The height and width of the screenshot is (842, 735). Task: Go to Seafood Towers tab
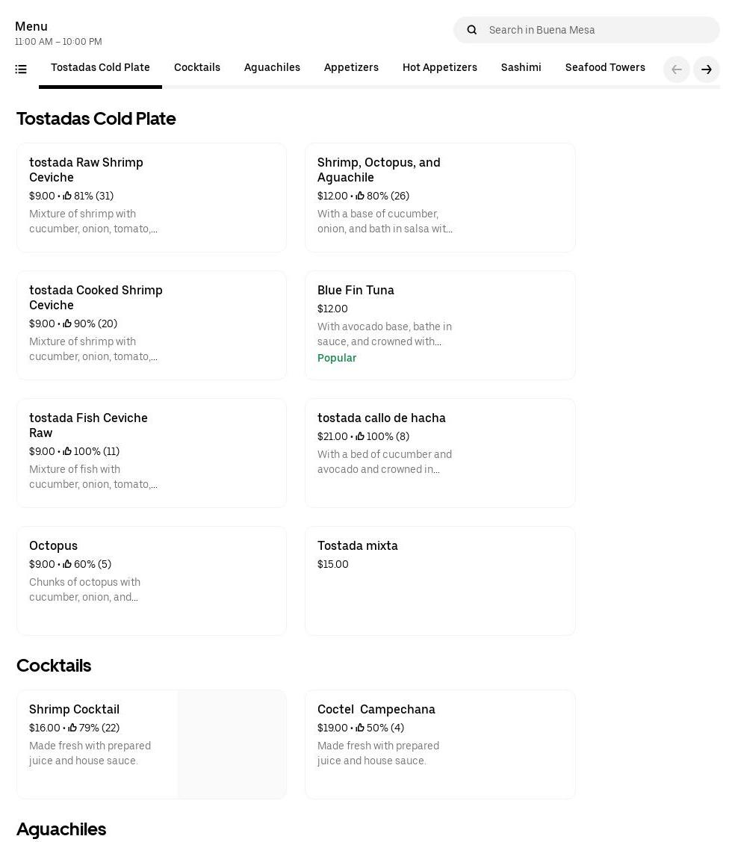605,68
